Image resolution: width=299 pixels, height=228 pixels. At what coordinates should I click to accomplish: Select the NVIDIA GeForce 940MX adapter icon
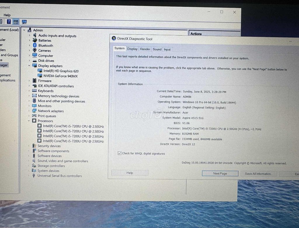click(40, 76)
